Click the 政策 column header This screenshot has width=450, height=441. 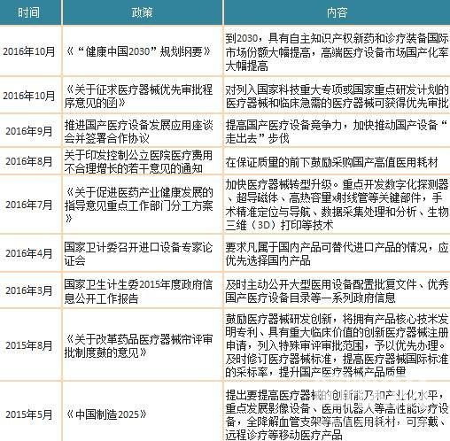pyautogui.click(x=142, y=12)
